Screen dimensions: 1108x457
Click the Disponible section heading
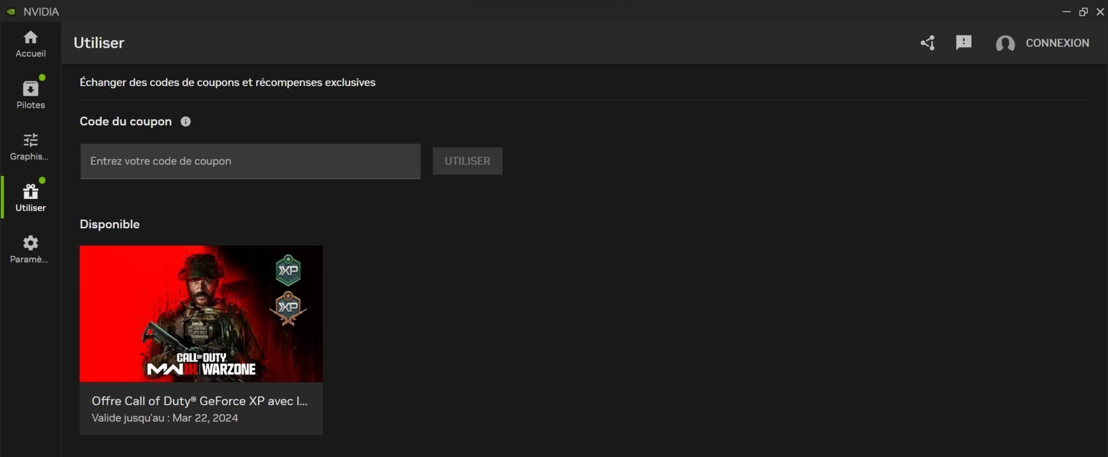[x=110, y=224]
